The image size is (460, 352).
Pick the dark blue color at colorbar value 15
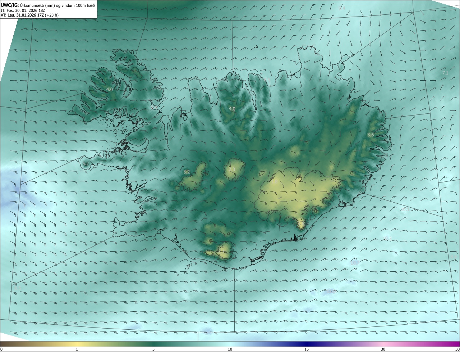click(x=307, y=344)
